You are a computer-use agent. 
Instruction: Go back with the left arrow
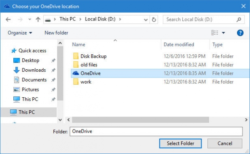(x=8, y=20)
